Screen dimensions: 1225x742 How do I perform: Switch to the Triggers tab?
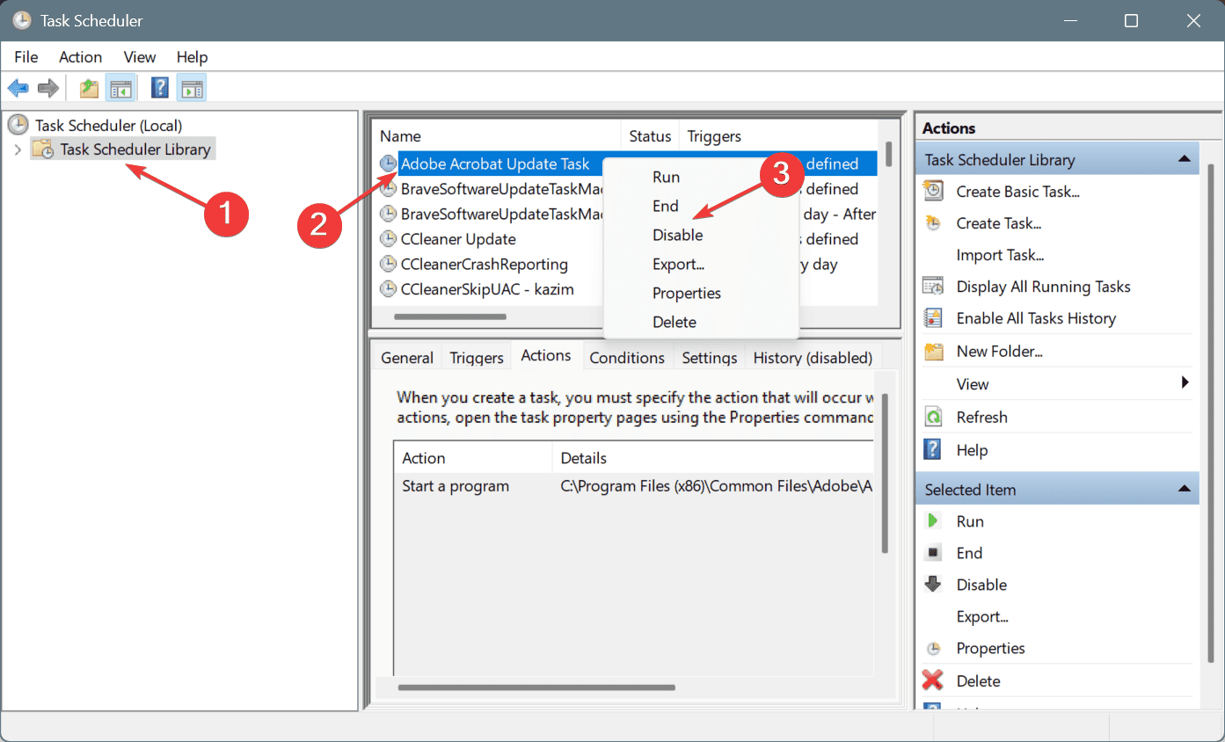(476, 358)
